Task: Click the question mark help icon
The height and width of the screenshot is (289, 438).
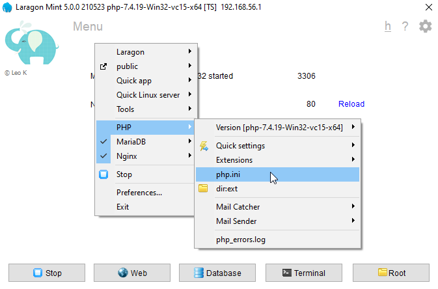Action: coord(405,27)
